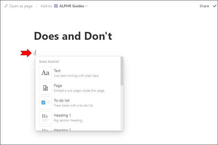Screen dimensions: 218x145
Task: Select the Heading 1 menu label
Action: pyautogui.click(x=62, y=115)
